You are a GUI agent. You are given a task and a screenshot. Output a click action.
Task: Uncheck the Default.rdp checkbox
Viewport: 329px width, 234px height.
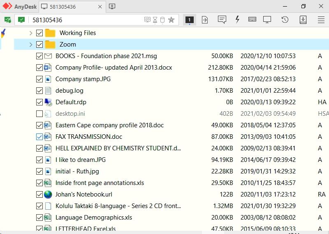click(x=39, y=102)
